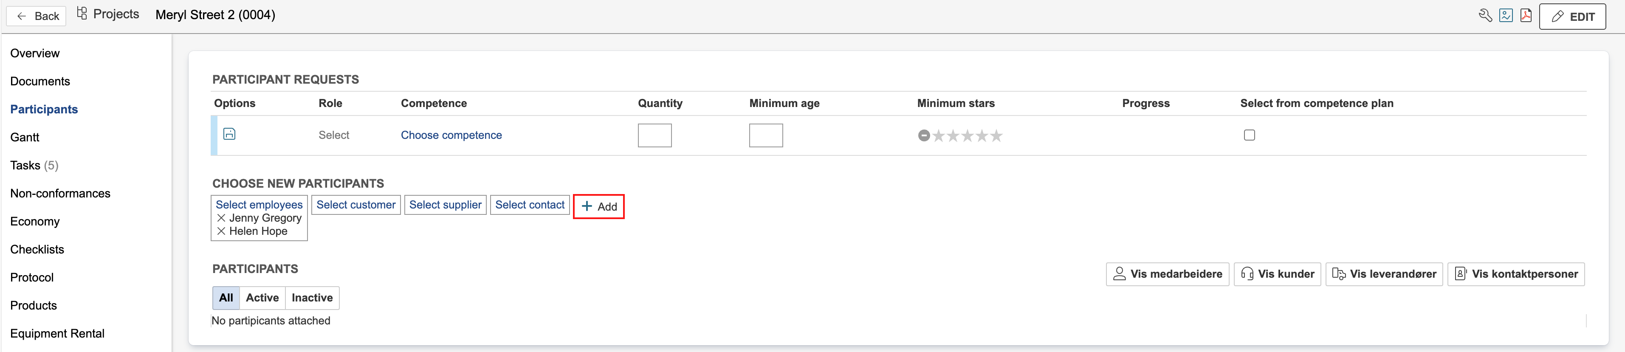Viewport: 1625px width, 352px height.
Task: Show only Active participants
Action: [262, 298]
